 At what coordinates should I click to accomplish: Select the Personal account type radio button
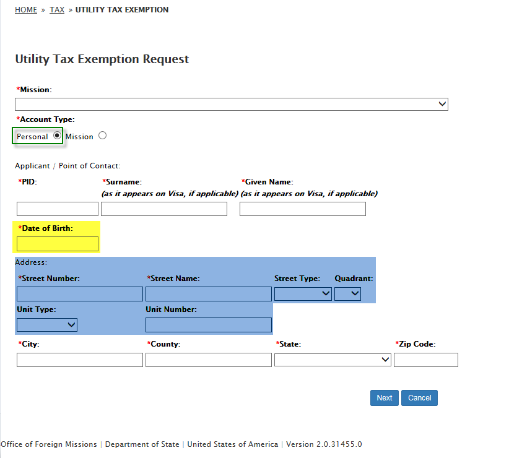click(57, 136)
